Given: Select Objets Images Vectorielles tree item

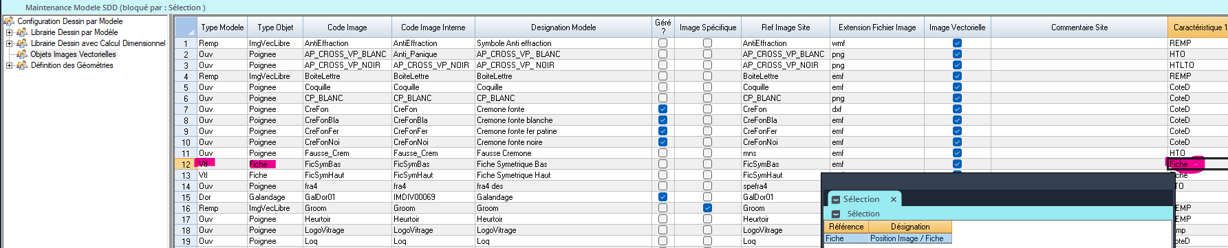Looking at the screenshot, I should coord(73,54).
